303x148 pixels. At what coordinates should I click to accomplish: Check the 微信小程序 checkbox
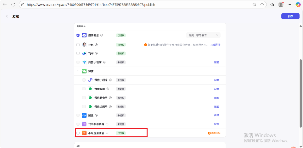coord(84,80)
